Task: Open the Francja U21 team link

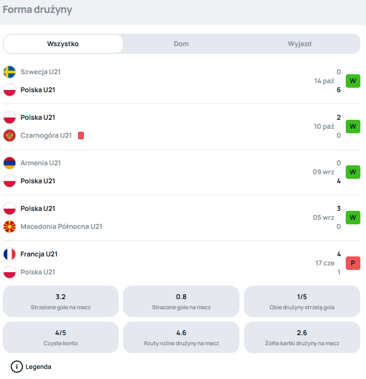Action: tap(39, 254)
